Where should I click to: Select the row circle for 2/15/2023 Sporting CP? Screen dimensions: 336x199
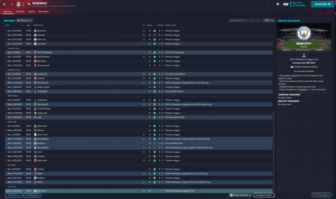click(x=6, y=83)
